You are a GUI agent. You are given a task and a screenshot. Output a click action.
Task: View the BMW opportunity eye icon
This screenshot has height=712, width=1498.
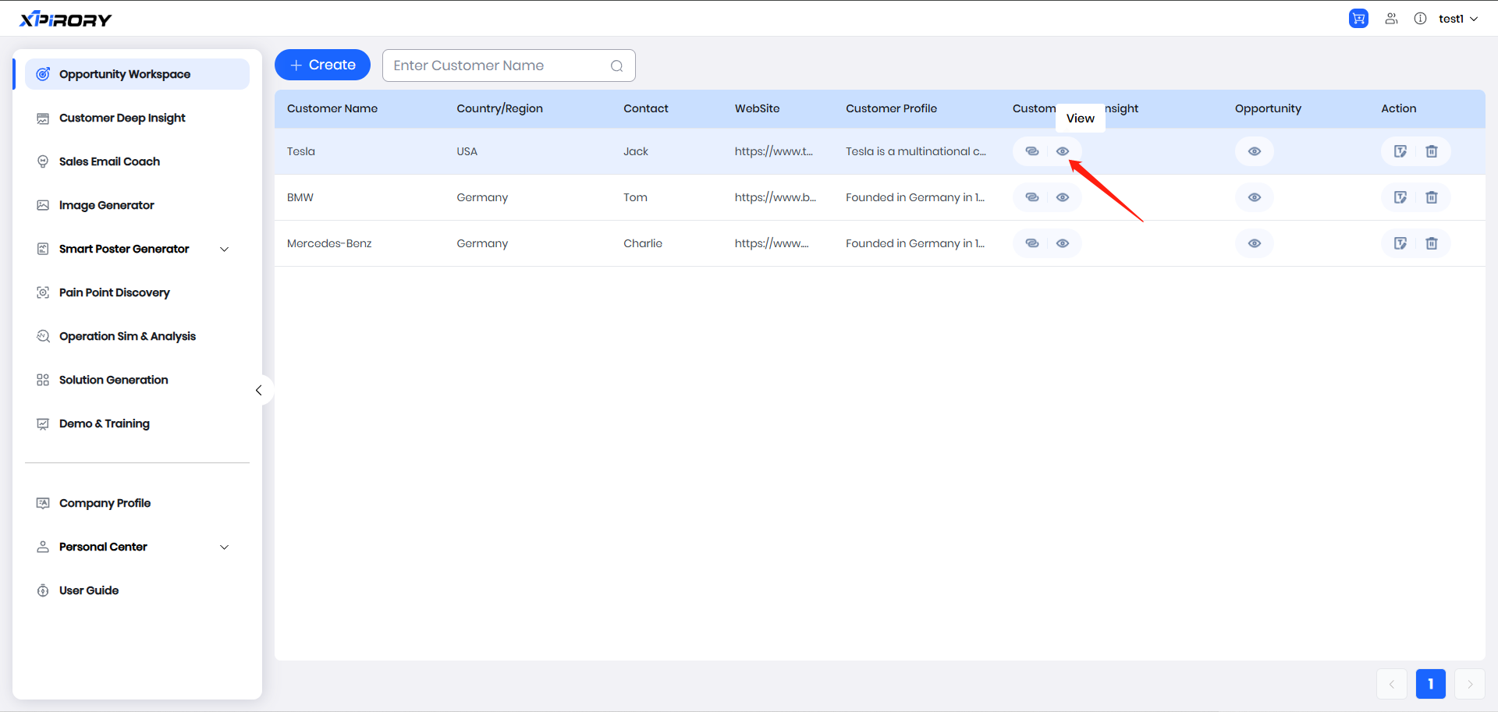1254,197
